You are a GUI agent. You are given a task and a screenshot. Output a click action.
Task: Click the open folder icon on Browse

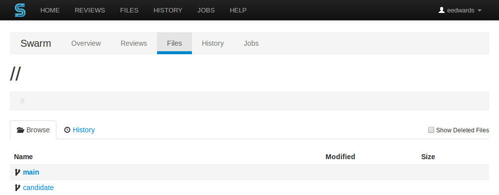pos(20,130)
